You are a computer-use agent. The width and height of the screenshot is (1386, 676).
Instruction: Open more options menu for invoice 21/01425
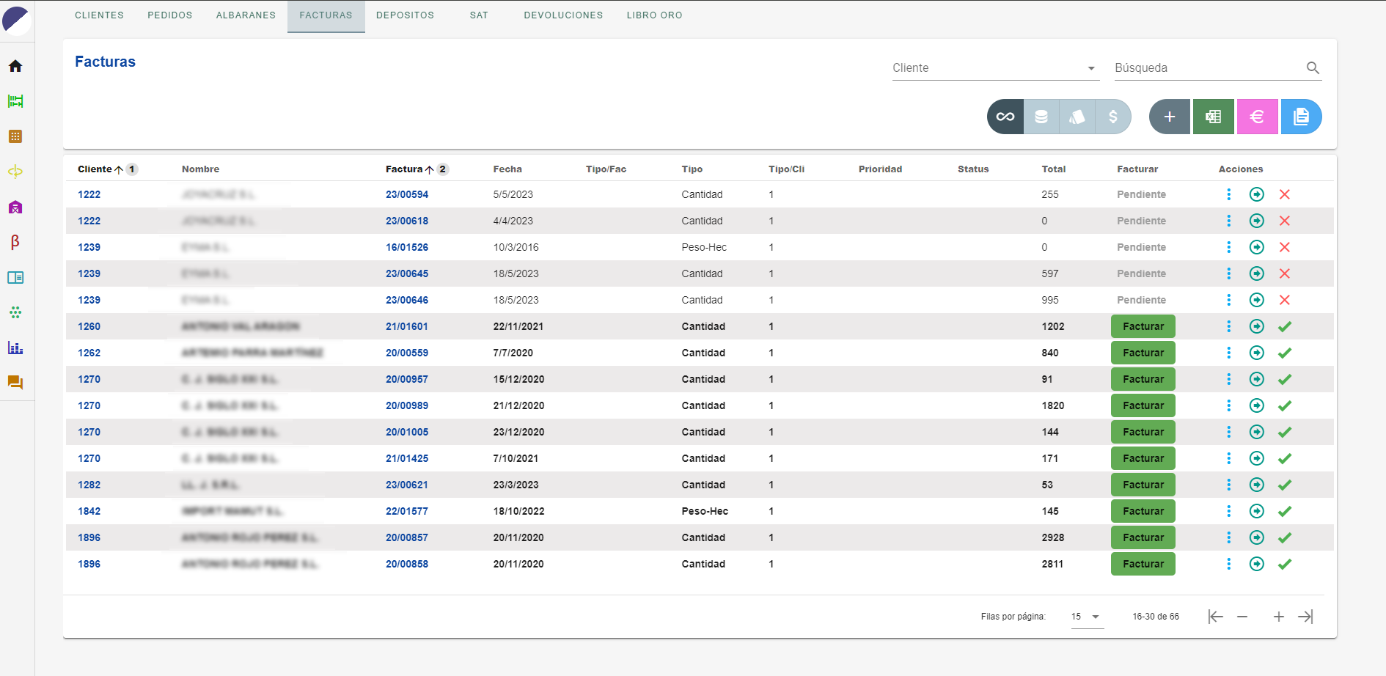pos(1229,458)
